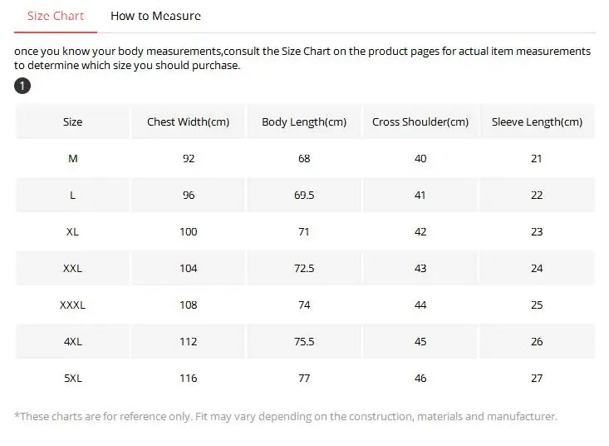Click the reference-only disclaimer text
The height and width of the screenshot is (446, 609).
286,416
